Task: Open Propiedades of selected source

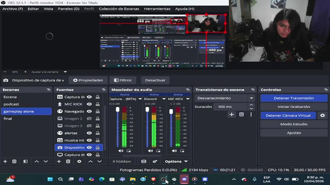Action: (88, 80)
